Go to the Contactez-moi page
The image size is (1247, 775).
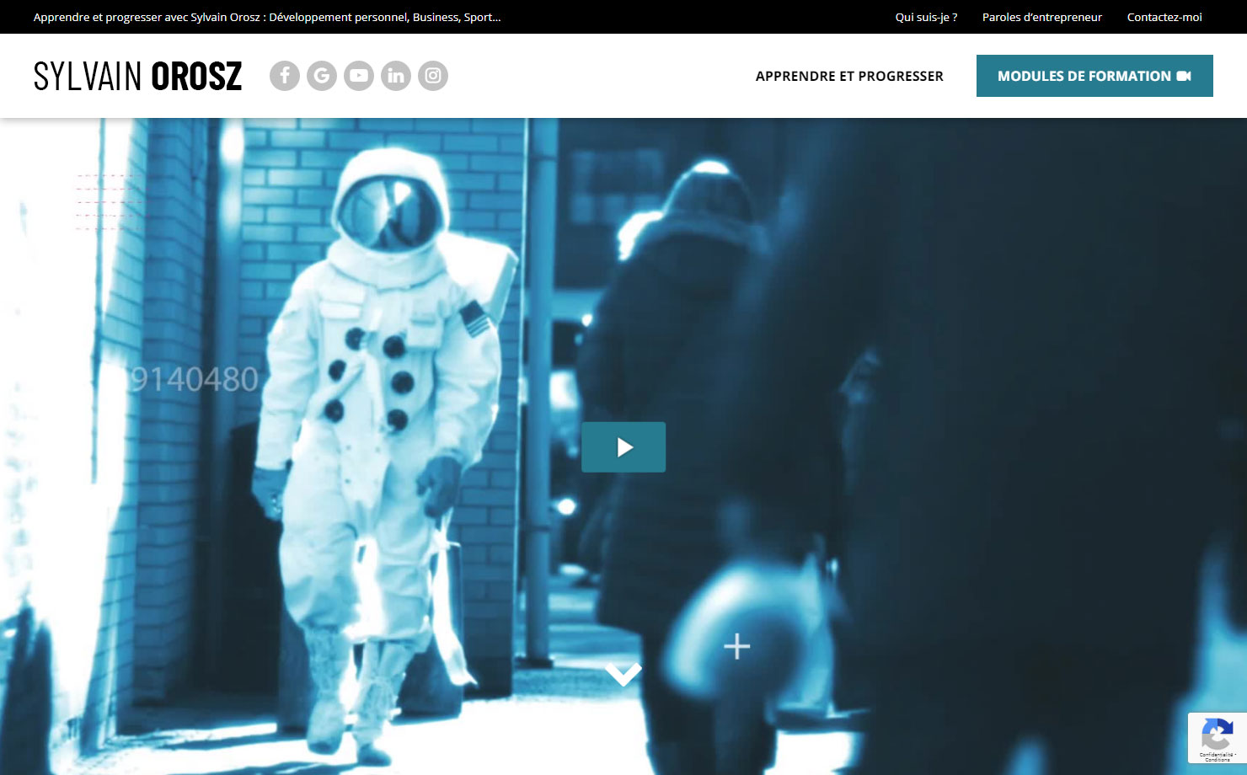pos(1164,17)
